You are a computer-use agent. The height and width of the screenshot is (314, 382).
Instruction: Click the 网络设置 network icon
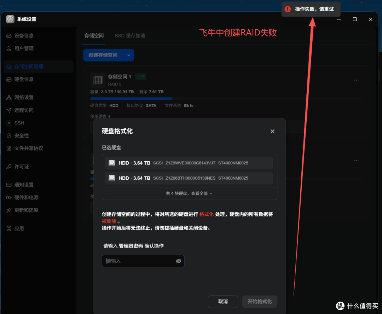(x=9, y=98)
